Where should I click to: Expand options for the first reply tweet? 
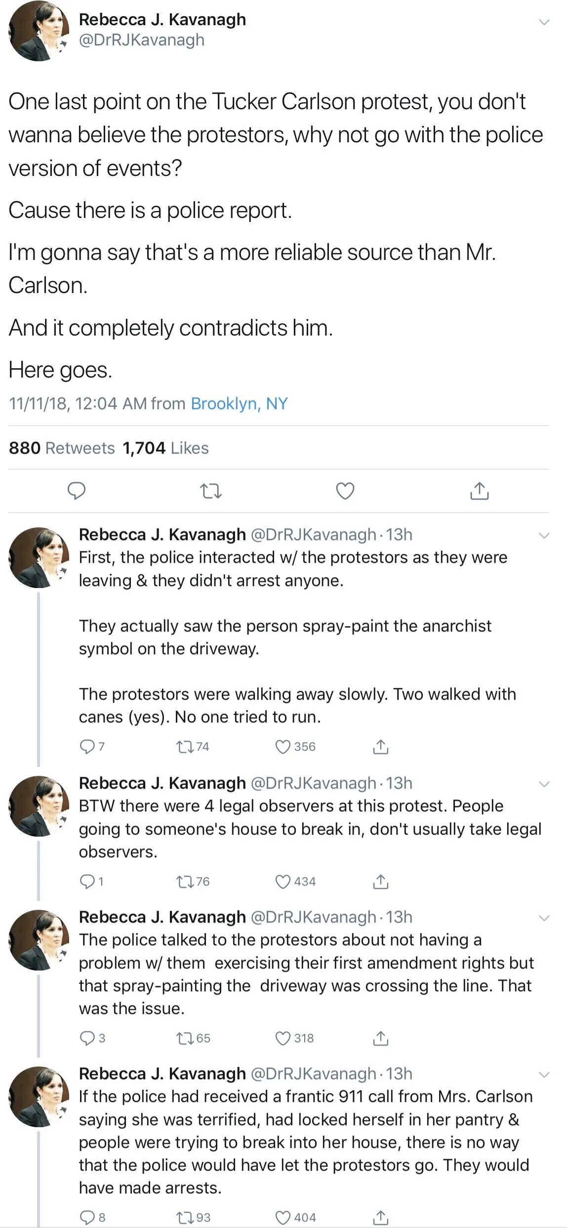pos(544,535)
